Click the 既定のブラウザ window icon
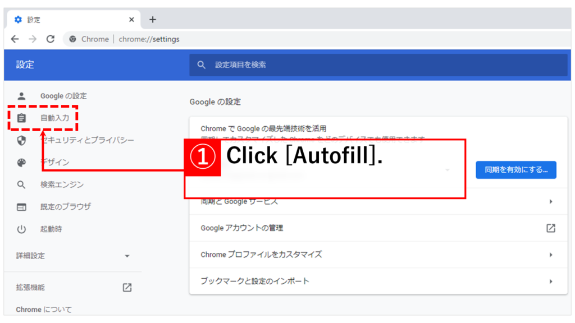Screen dimensions: 575x323 21,207
